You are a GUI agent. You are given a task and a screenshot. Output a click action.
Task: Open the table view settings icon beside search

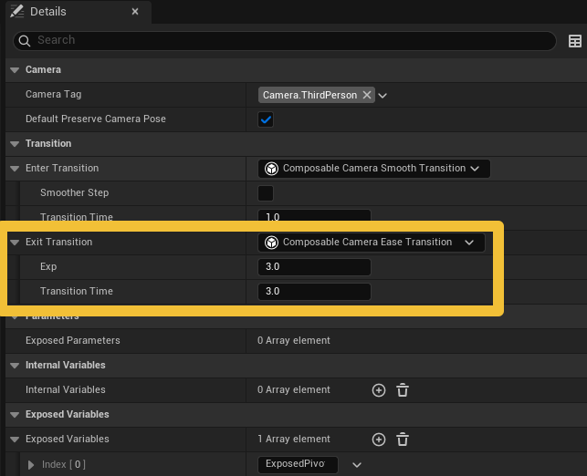pos(574,41)
